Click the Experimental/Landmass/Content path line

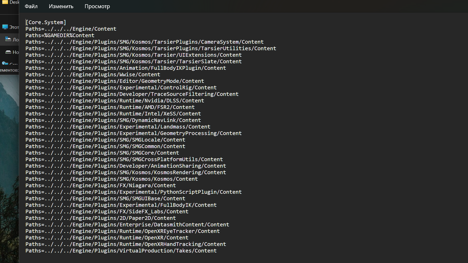coord(118,127)
